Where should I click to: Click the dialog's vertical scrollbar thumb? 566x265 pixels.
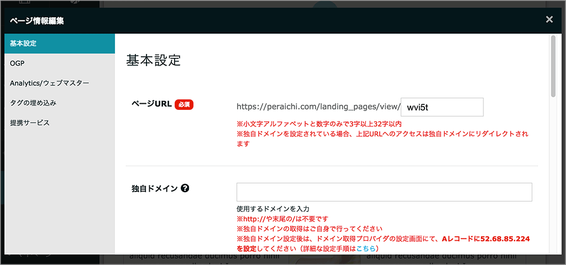(553, 66)
